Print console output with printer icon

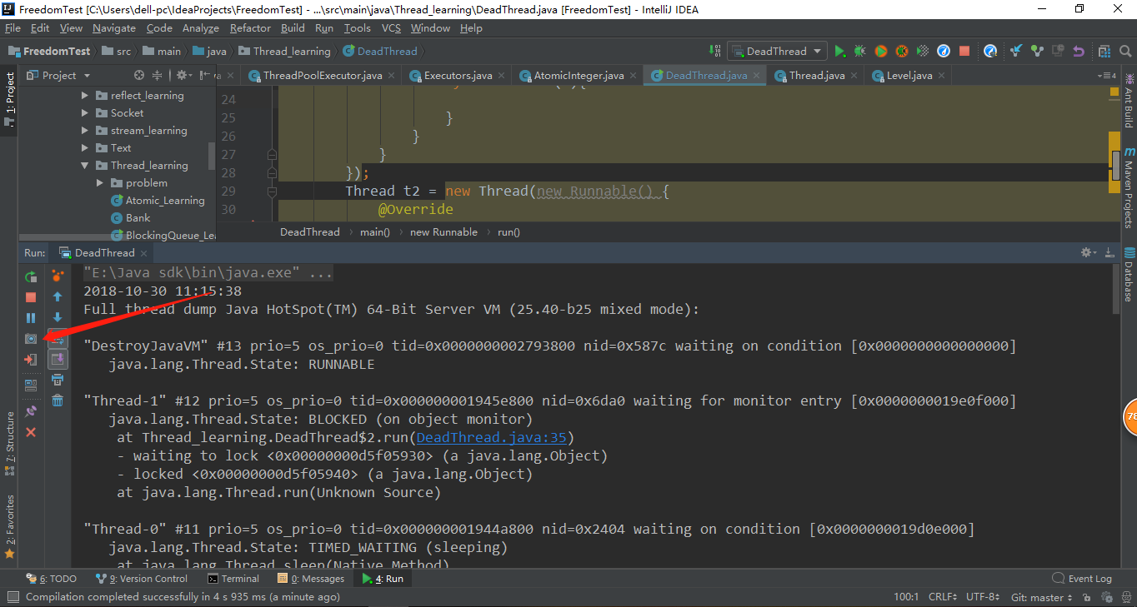58,380
